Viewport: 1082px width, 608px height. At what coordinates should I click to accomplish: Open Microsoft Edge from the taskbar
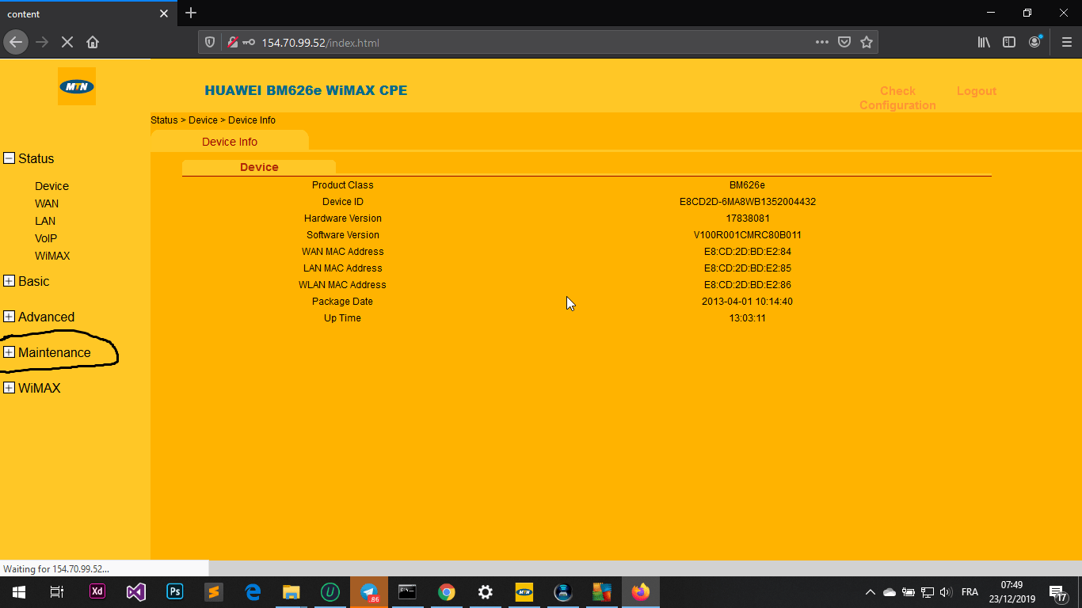point(253,591)
